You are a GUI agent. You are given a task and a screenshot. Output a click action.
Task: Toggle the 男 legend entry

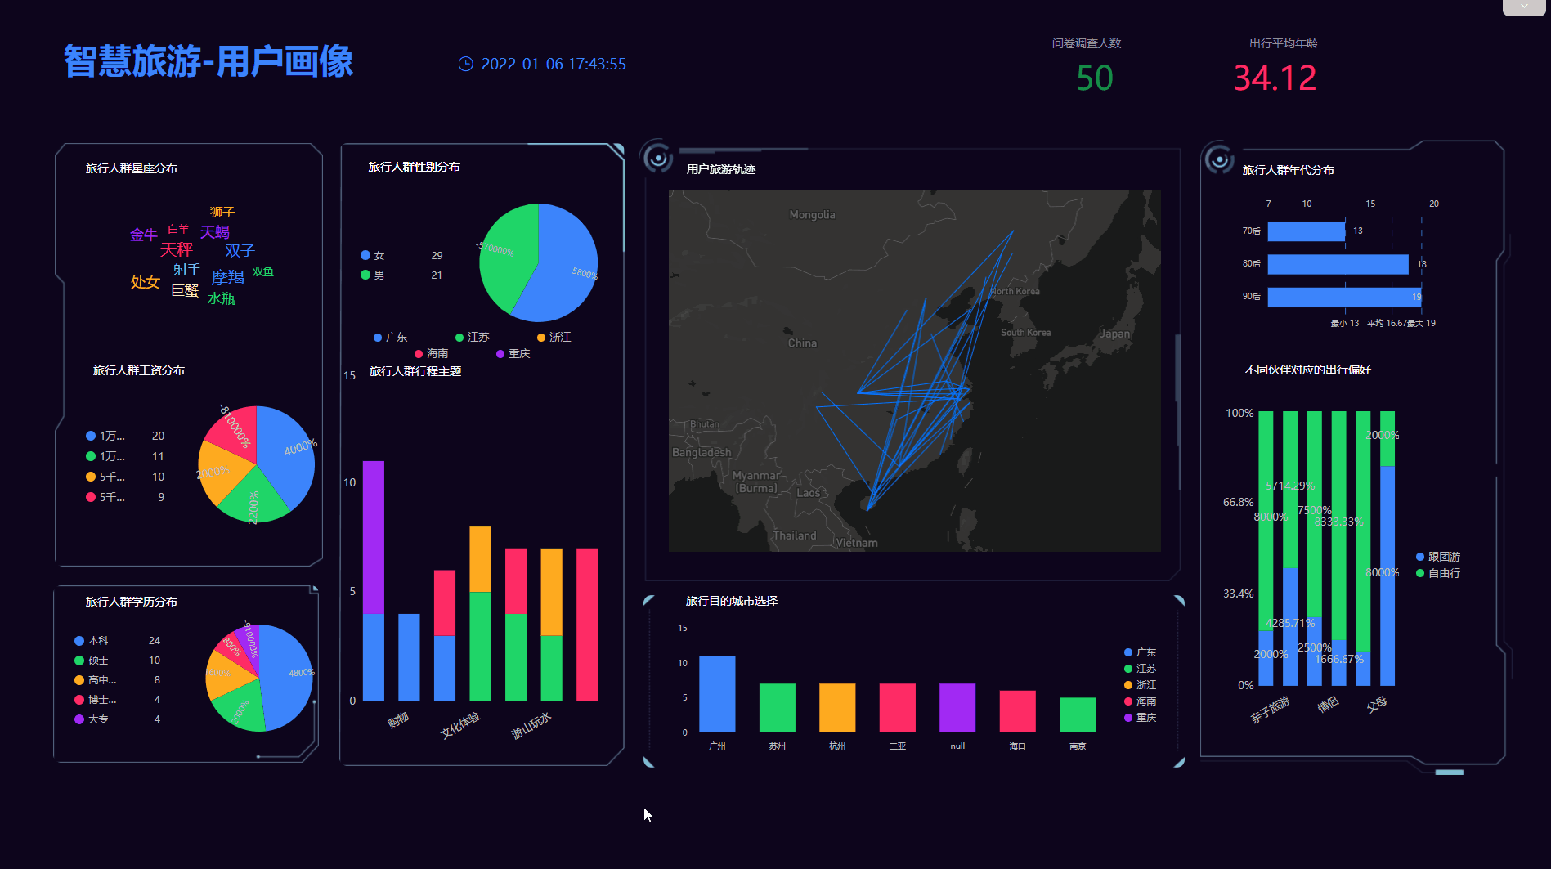point(372,275)
